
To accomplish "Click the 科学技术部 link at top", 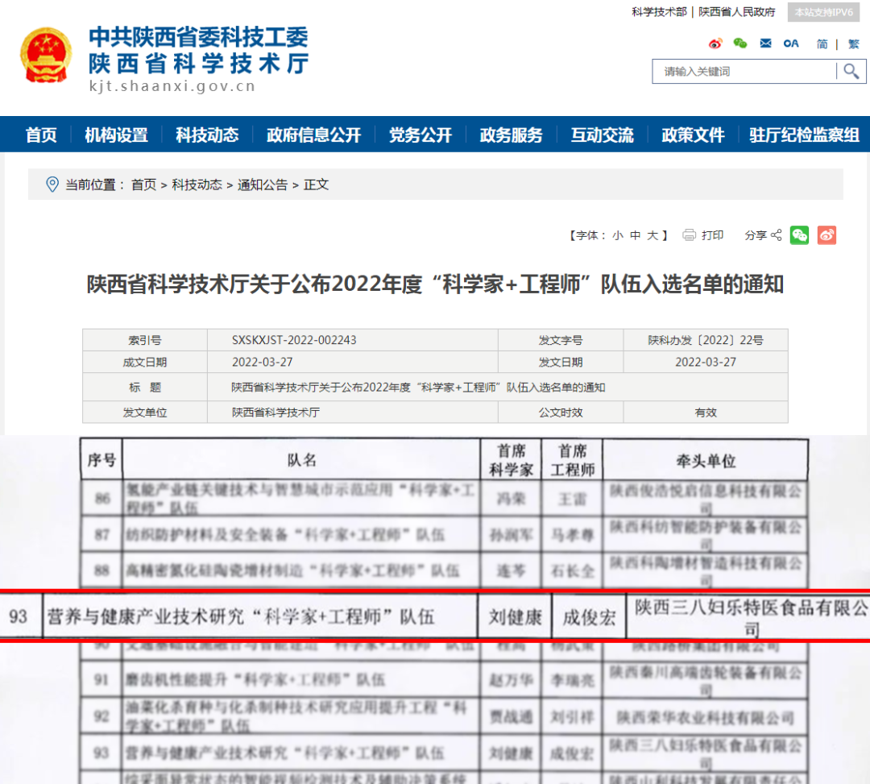I will (659, 12).
